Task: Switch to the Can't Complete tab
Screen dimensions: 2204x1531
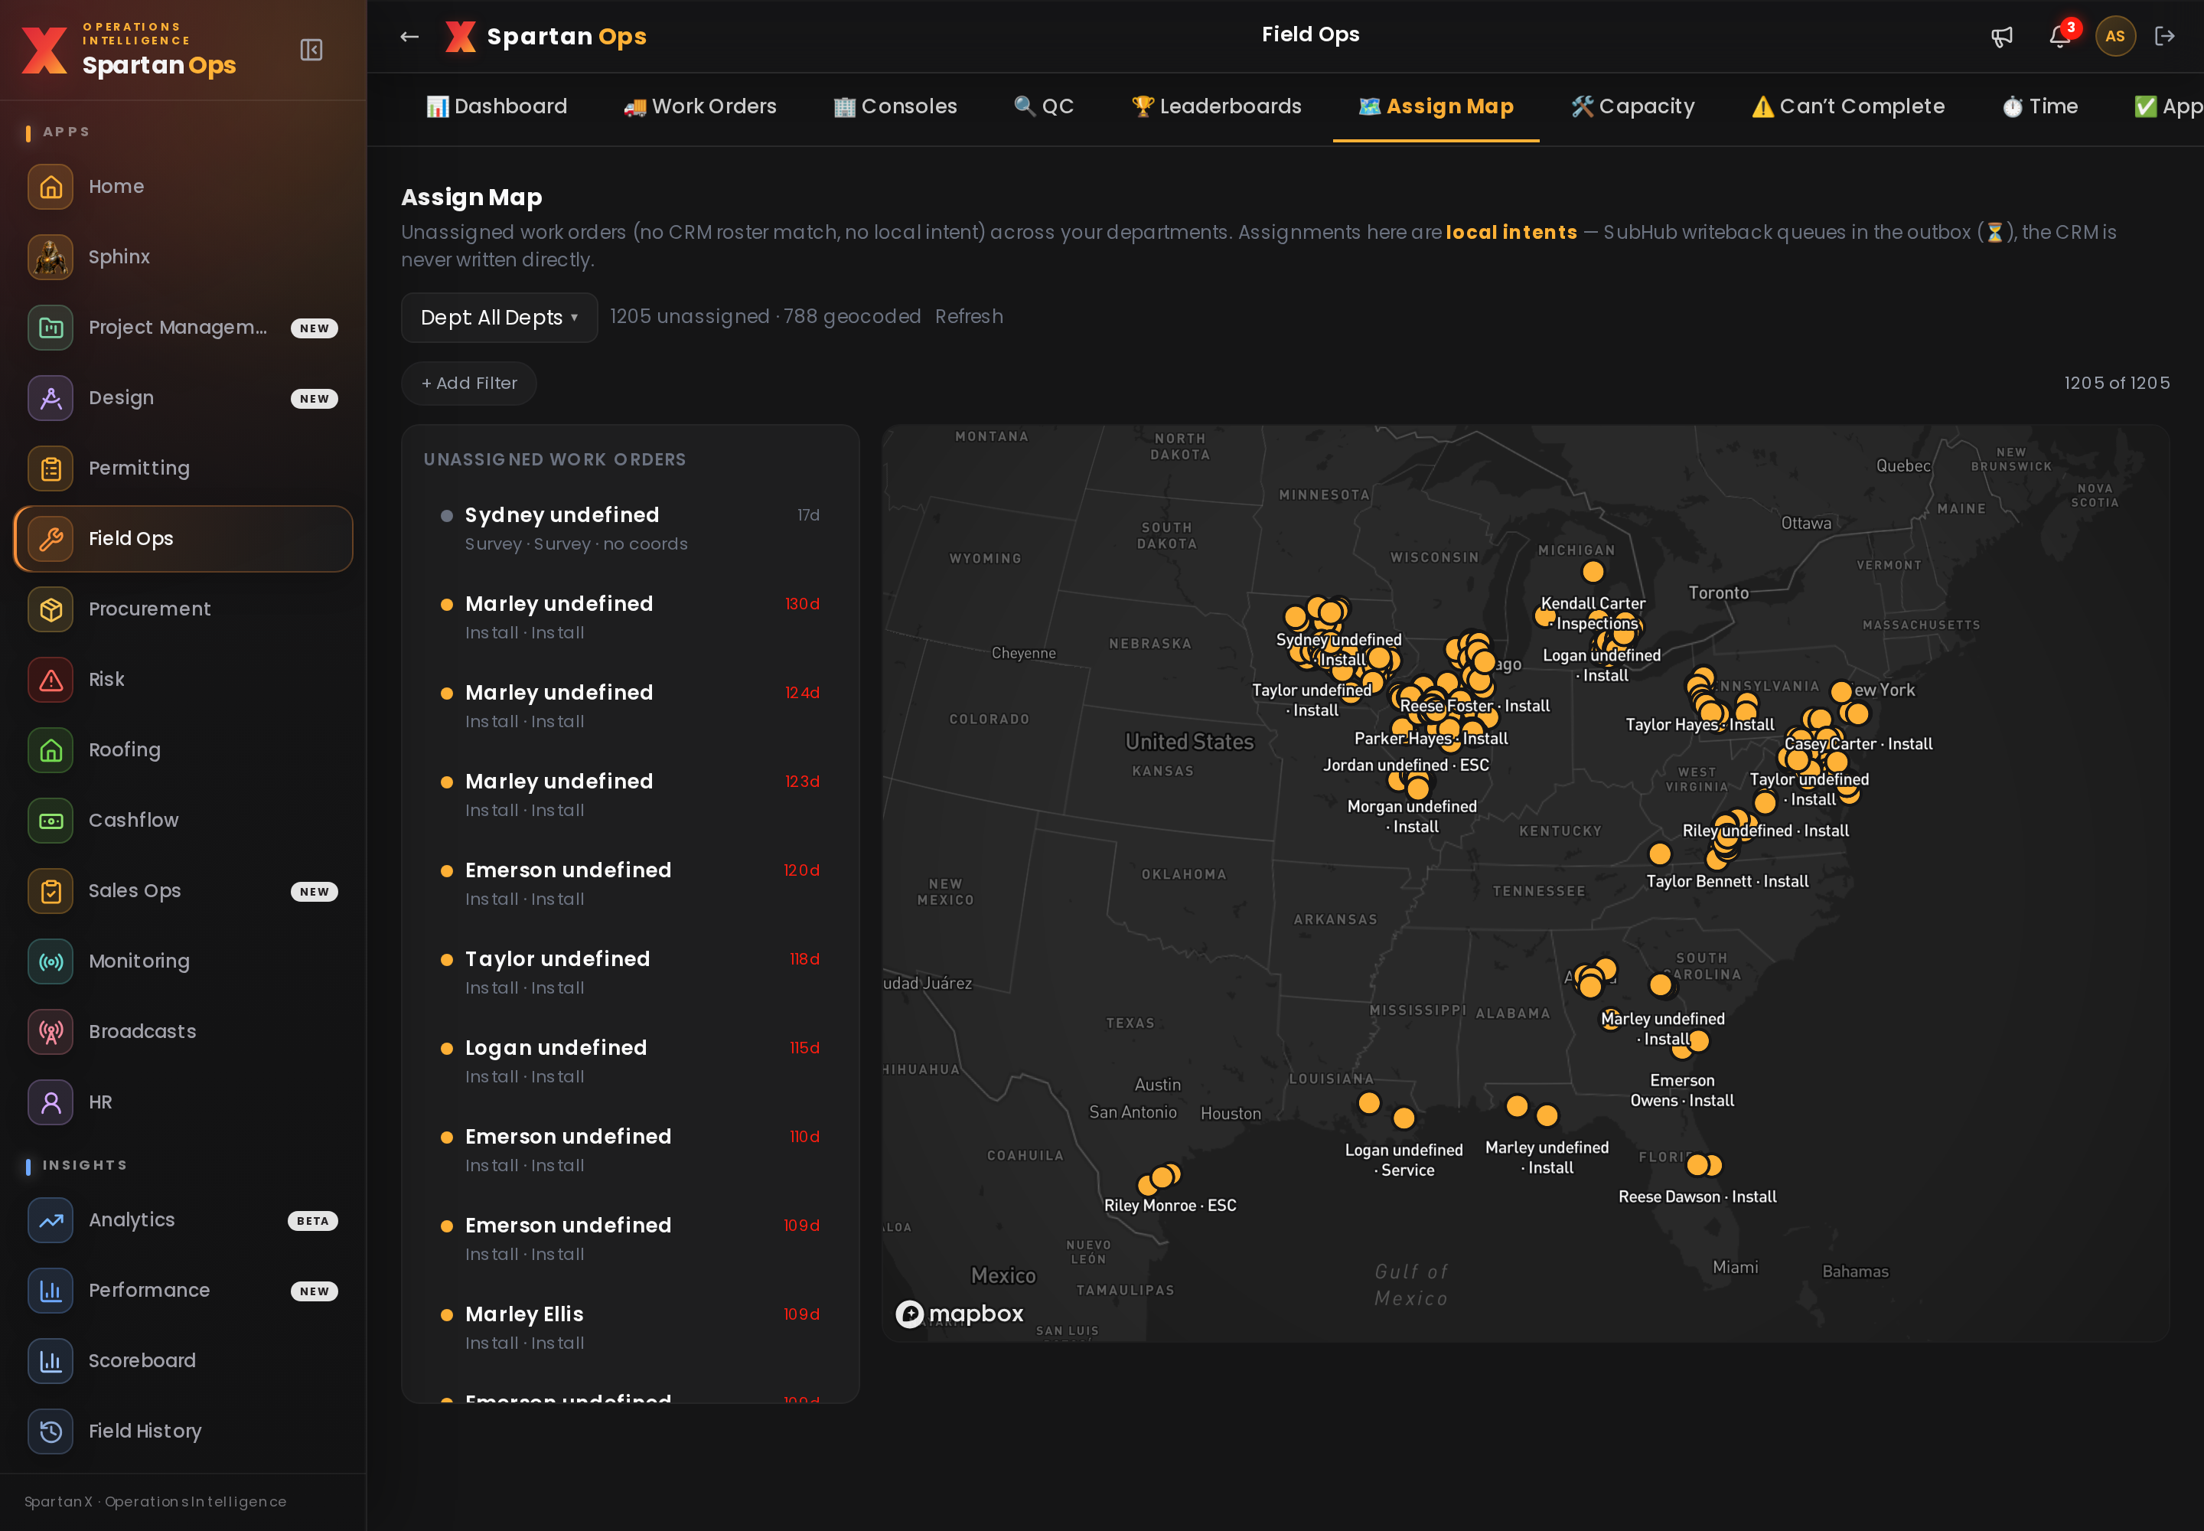Action: coord(1848,106)
